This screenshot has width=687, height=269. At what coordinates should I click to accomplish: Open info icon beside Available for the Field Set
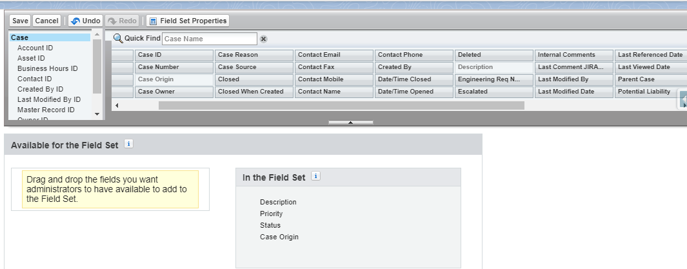click(x=128, y=144)
